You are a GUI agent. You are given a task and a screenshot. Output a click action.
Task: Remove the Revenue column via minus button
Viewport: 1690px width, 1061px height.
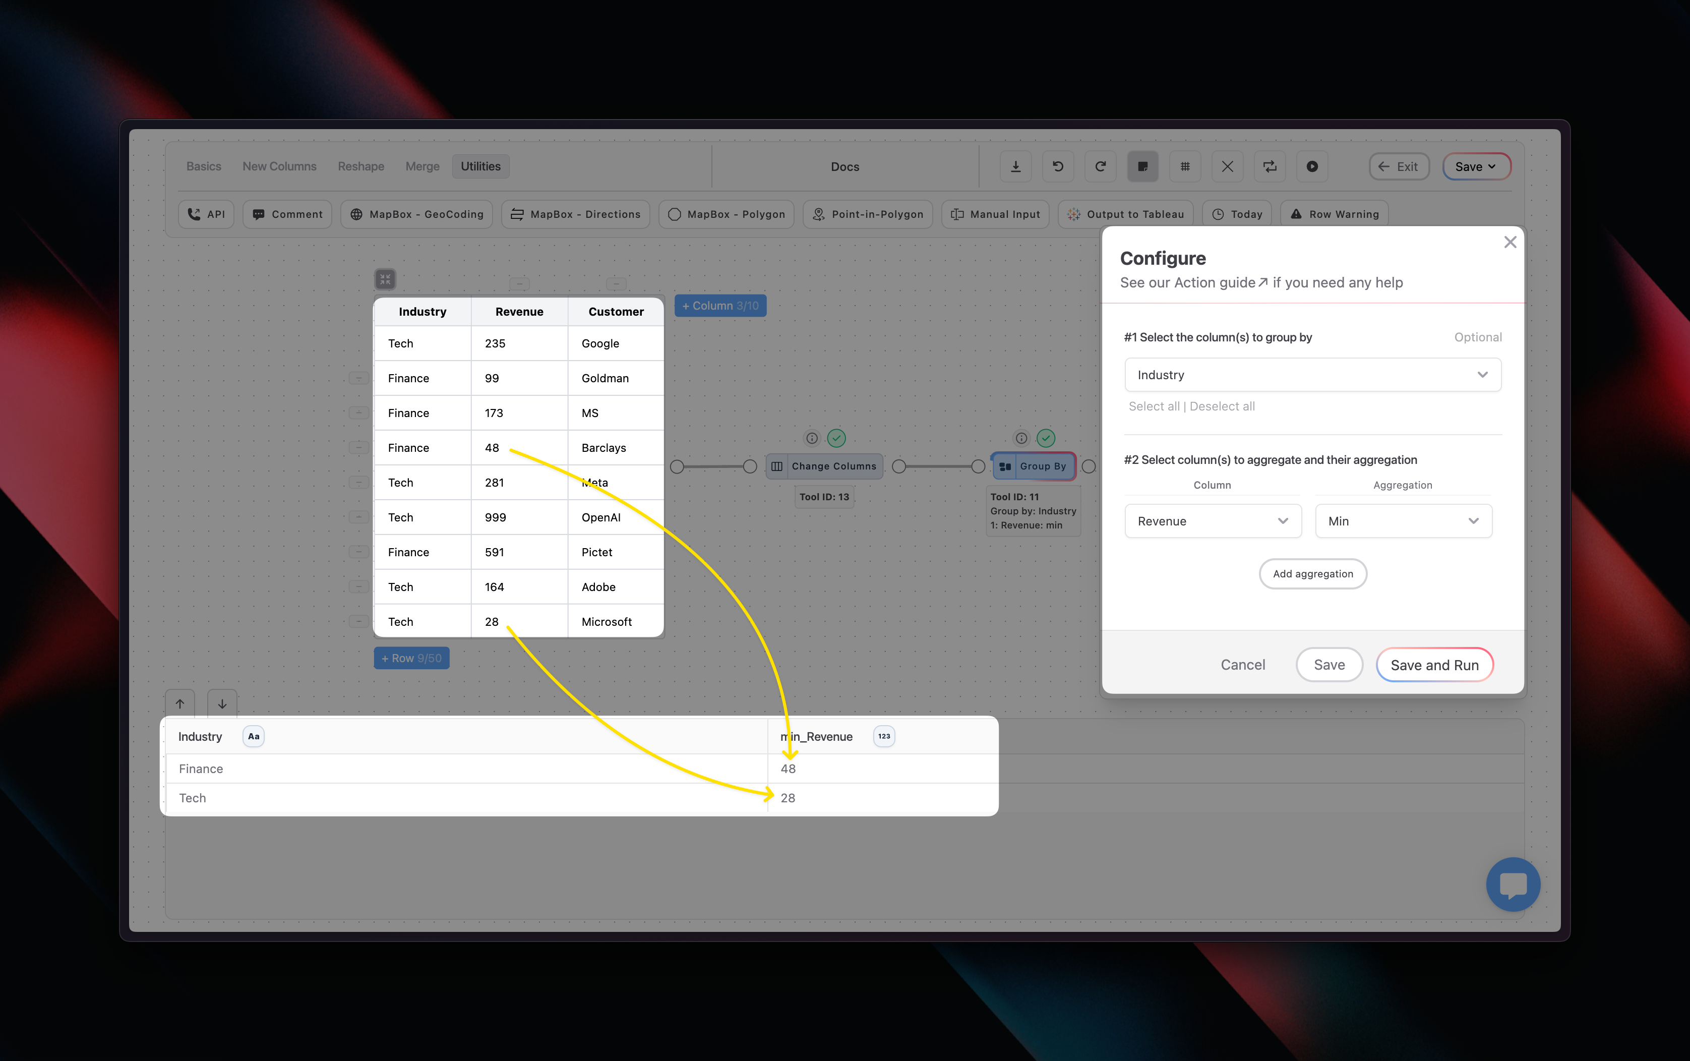(x=519, y=283)
